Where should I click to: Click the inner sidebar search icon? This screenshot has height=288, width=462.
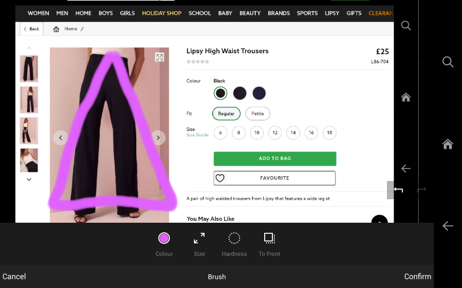[406, 25]
